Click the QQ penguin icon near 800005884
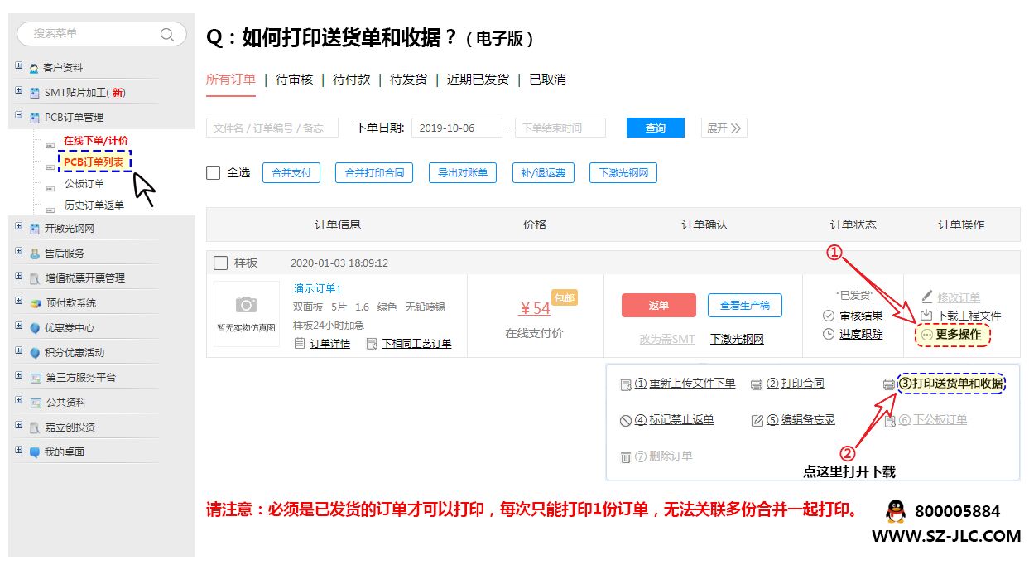This screenshot has width=1029, height=565. tap(894, 511)
